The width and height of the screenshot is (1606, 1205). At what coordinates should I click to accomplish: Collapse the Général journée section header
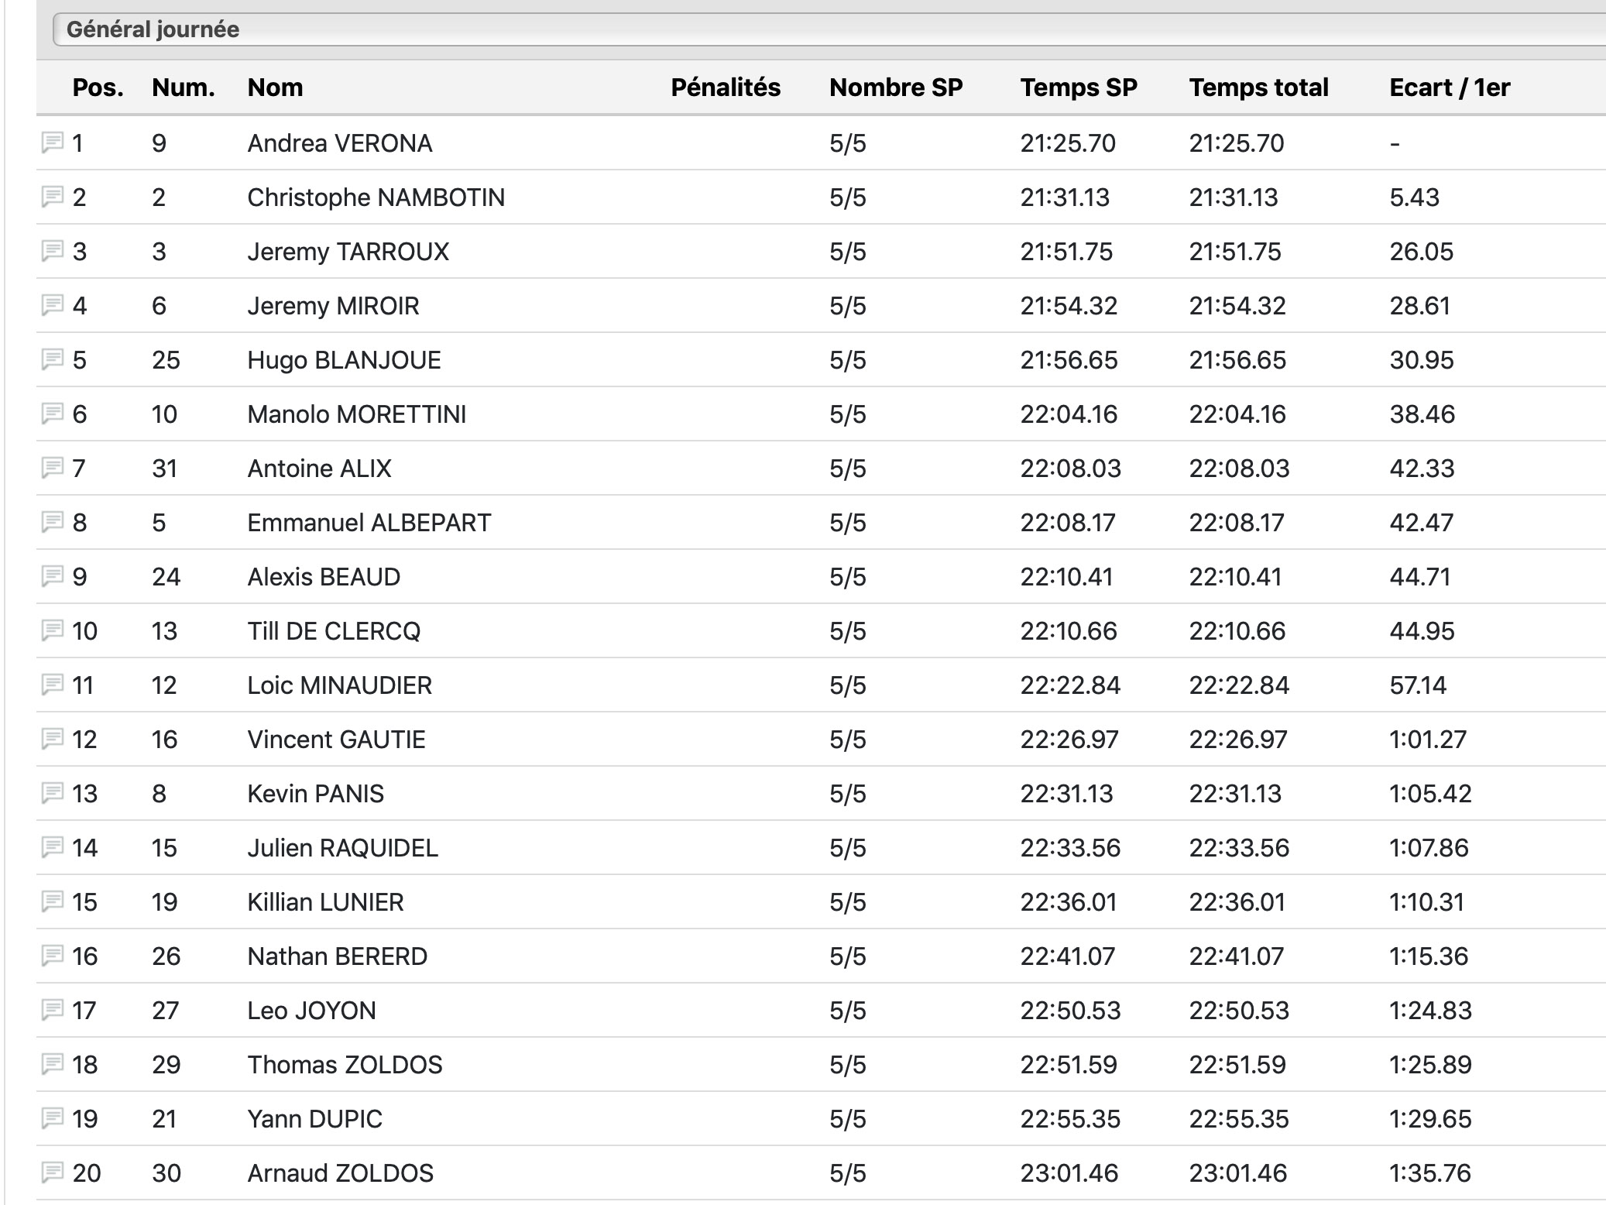point(153,29)
